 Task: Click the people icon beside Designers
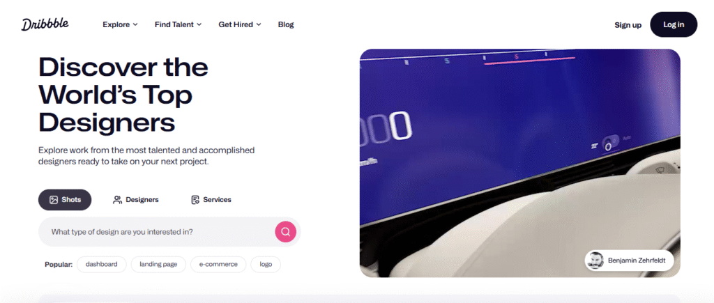(x=117, y=200)
